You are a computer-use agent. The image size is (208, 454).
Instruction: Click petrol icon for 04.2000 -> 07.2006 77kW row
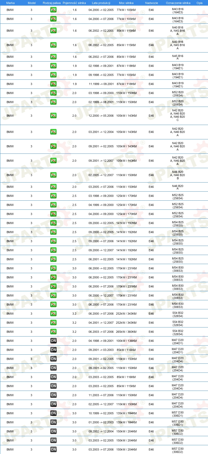pos(53,19)
